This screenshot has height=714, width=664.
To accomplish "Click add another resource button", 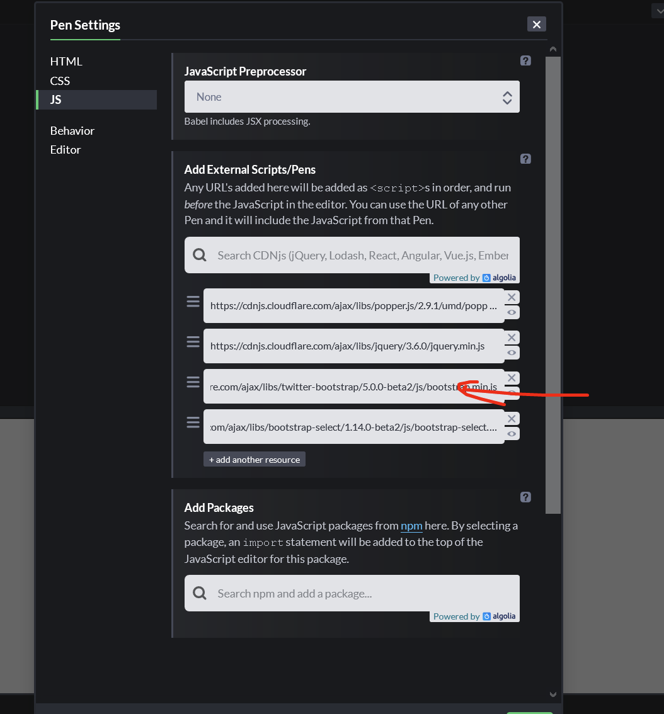I will point(255,460).
